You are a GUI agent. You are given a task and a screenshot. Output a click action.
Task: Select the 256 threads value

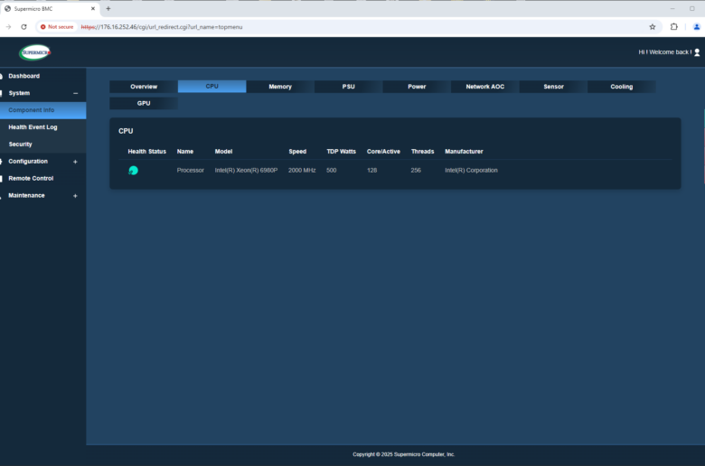[416, 171]
